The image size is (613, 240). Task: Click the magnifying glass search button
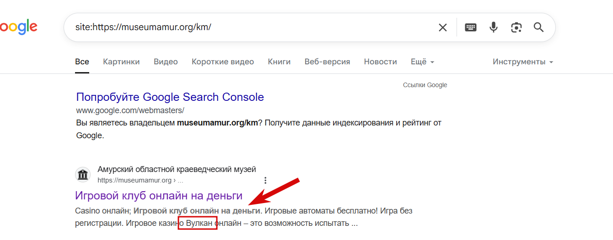click(539, 27)
